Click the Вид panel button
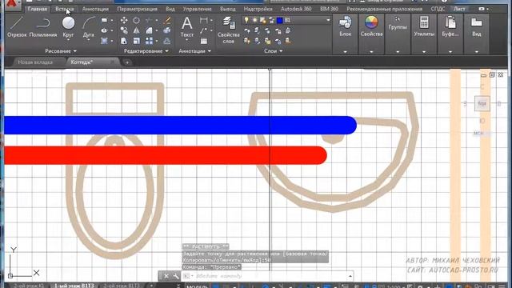 (x=477, y=26)
